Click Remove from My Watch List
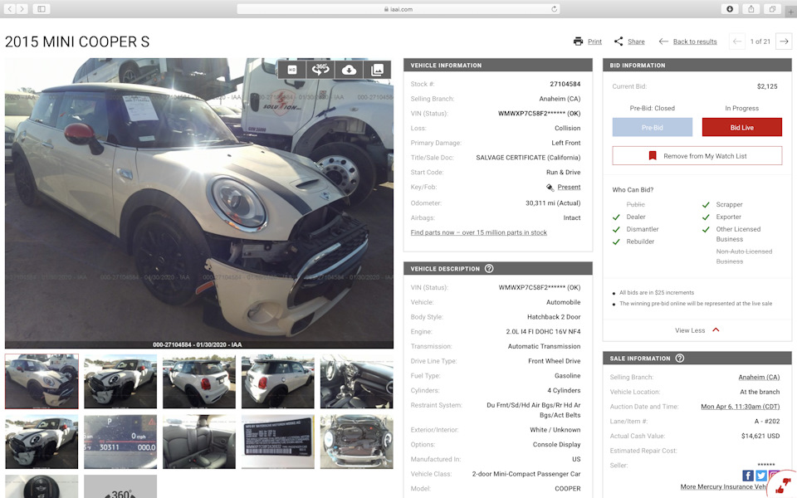 [x=697, y=155]
